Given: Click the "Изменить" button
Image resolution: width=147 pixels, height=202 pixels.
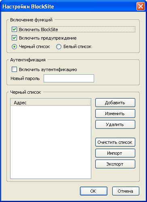Looking at the screenshot, I should tap(115, 114).
